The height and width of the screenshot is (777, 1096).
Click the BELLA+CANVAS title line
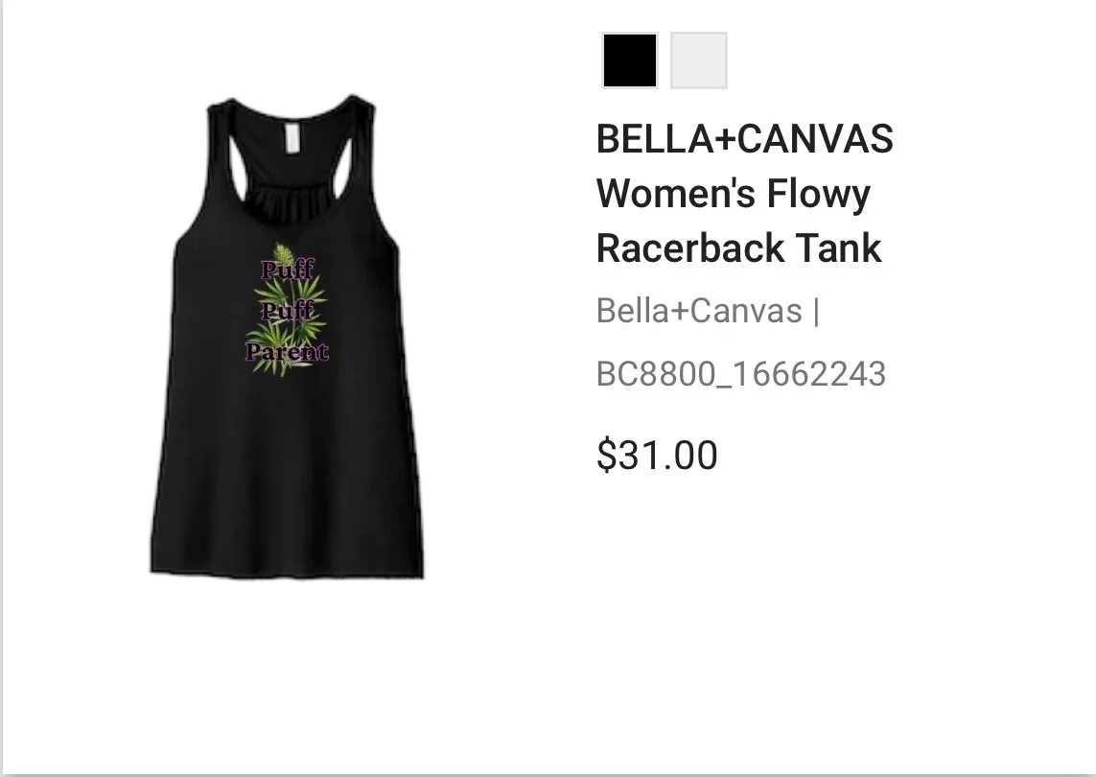tap(744, 138)
